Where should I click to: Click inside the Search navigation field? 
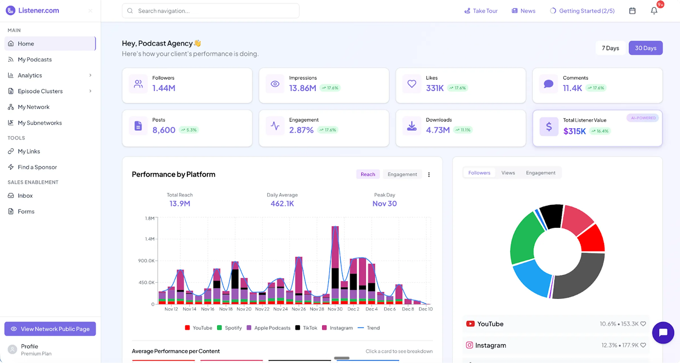210,10
